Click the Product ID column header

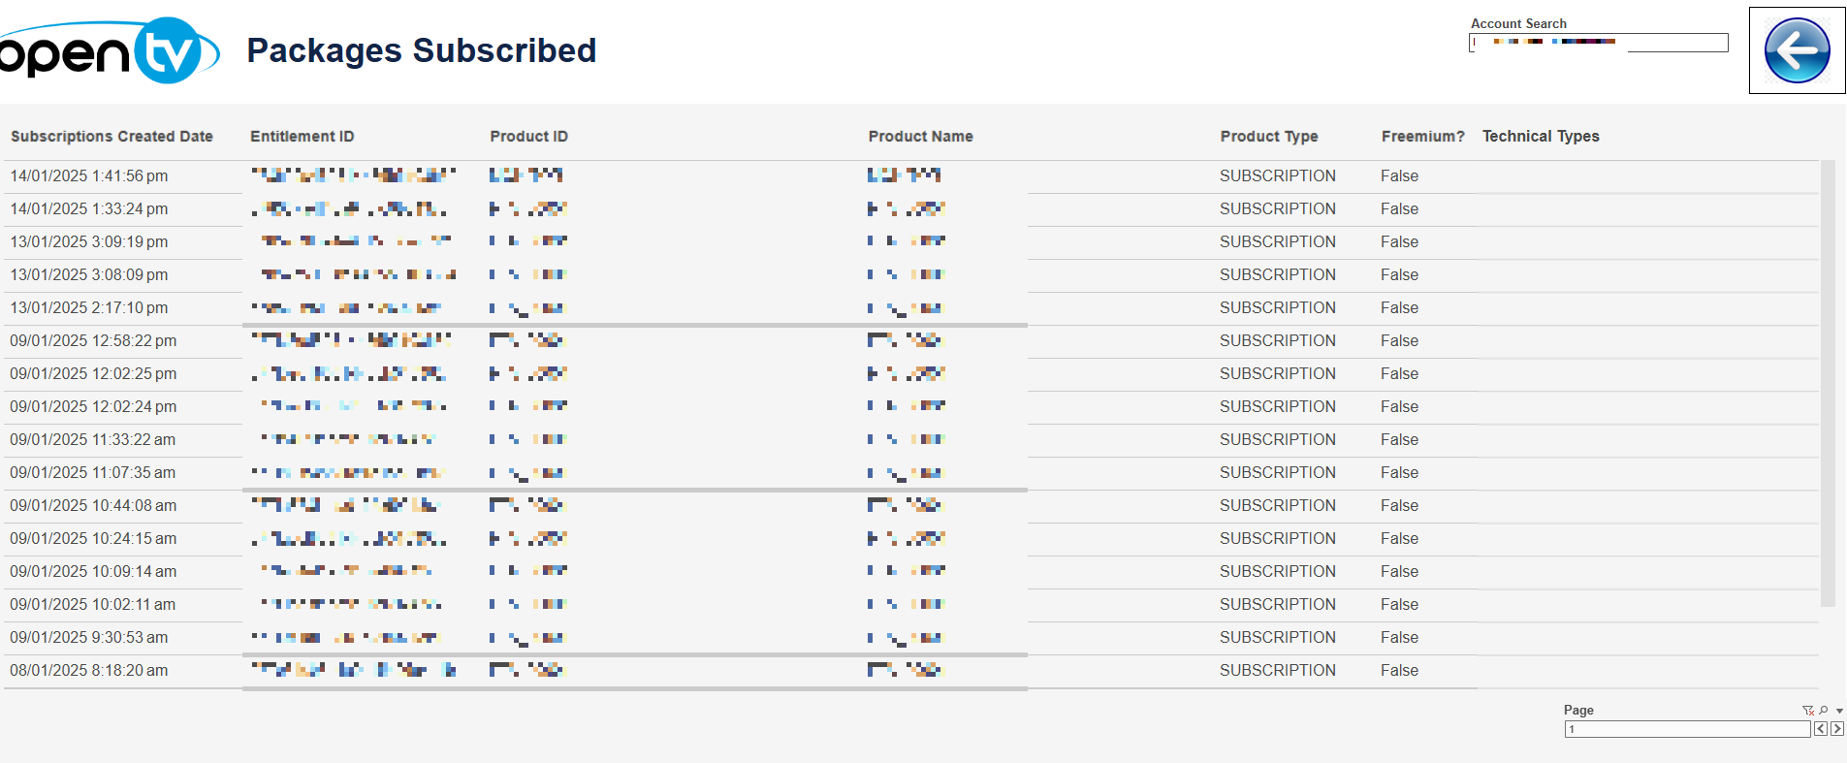tap(528, 137)
